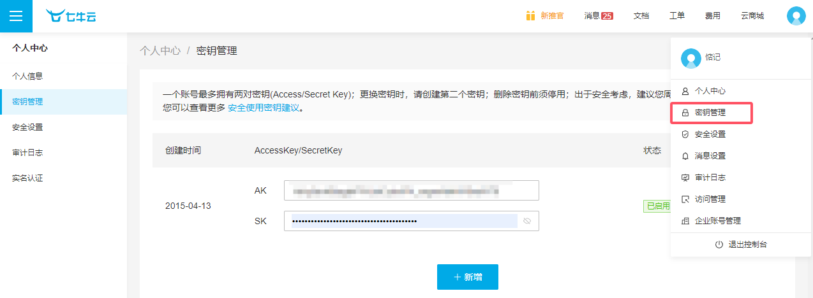This screenshot has height=298, width=813.
Task: Click the gift icon beside 新推官
Action: (x=530, y=16)
